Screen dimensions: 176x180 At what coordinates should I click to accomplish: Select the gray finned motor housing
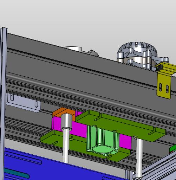pos(139,56)
